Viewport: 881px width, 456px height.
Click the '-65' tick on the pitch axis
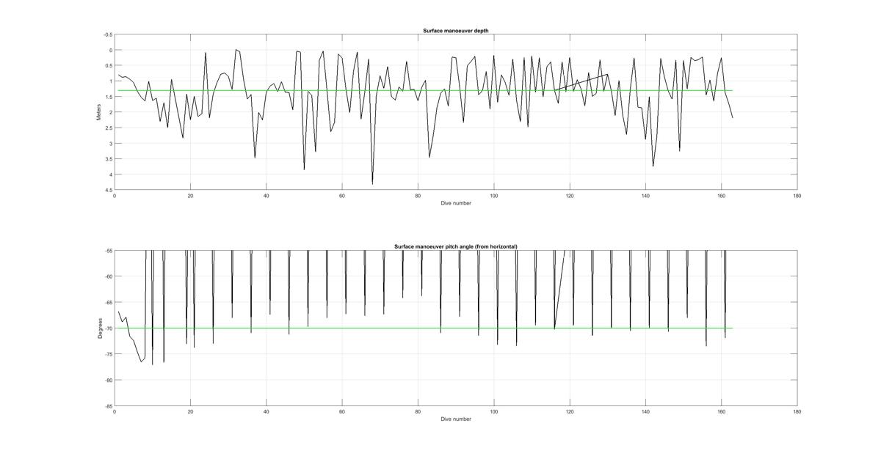[x=109, y=302]
